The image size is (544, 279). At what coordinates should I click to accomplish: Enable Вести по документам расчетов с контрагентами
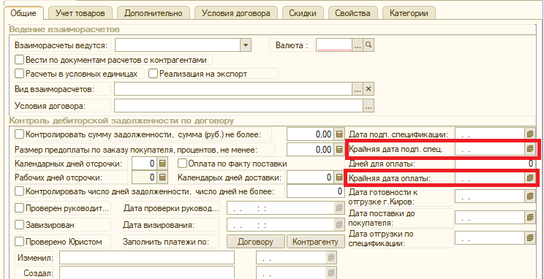pyautogui.click(x=20, y=60)
